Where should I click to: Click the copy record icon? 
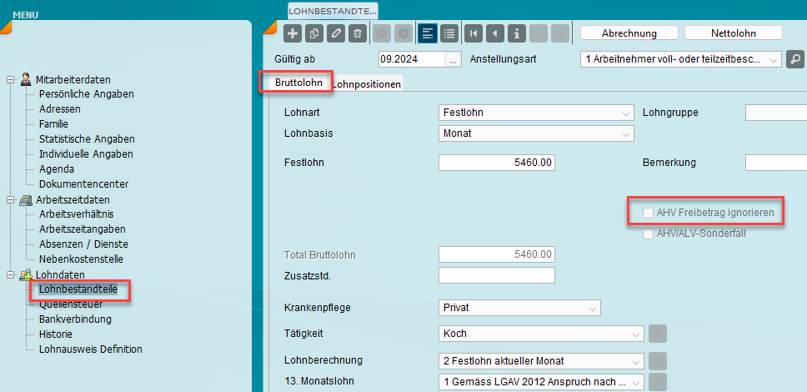tap(314, 33)
